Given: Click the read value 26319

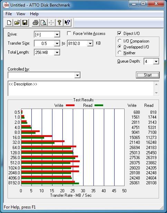Looking at the screenshot, I should click(151, 158).
